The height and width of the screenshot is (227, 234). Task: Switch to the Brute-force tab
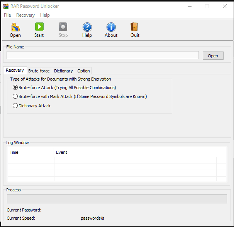39,71
